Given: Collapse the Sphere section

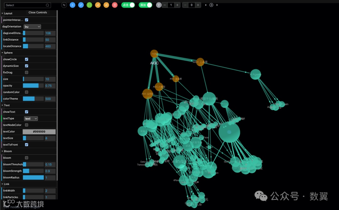Looking at the screenshot, I should click(x=7, y=53).
